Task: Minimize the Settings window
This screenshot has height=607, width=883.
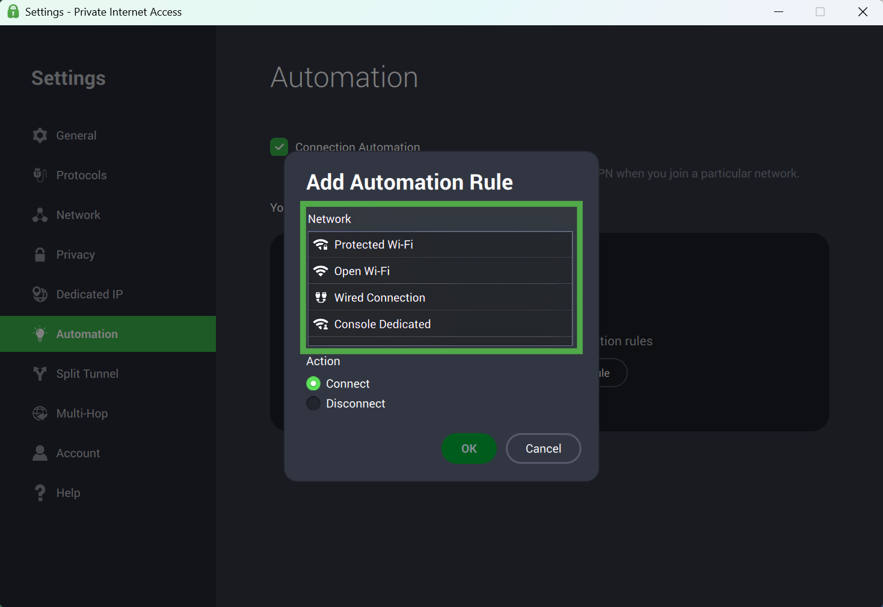Action: click(x=778, y=12)
